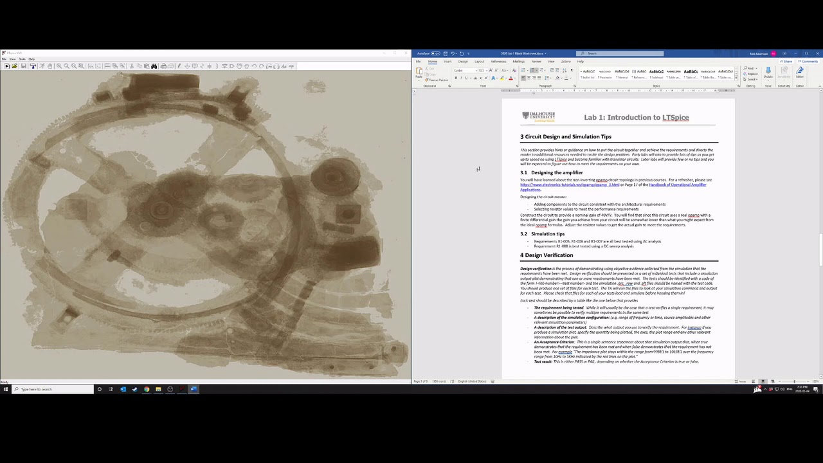Click the LTspice Paste clipboard icon
823x463 pixels.
(x=147, y=66)
